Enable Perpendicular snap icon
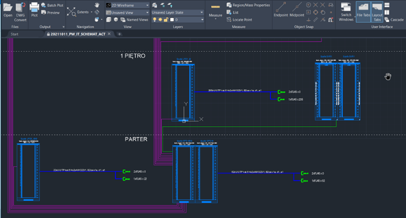Image resolution: width=406 pixels, height=218 pixels. (x=308, y=20)
